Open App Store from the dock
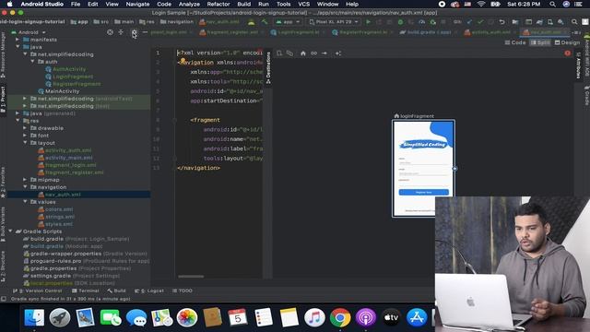Image resolution: width=590 pixels, height=332 pixels. tap(417, 317)
